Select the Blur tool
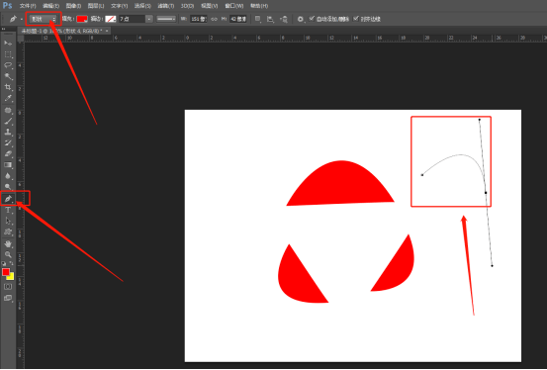Image resolution: width=547 pixels, height=370 pixels. (x=8, y=176)
